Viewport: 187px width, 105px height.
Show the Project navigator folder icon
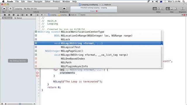5,15
